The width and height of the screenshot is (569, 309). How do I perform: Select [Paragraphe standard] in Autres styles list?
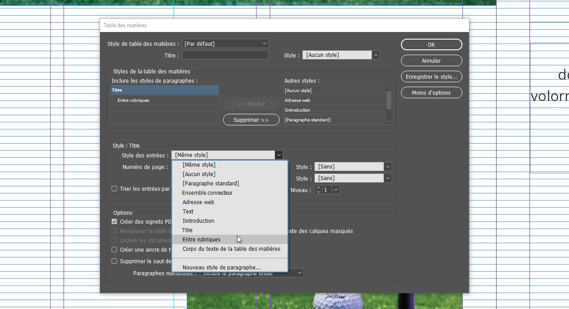coord(335,120)
